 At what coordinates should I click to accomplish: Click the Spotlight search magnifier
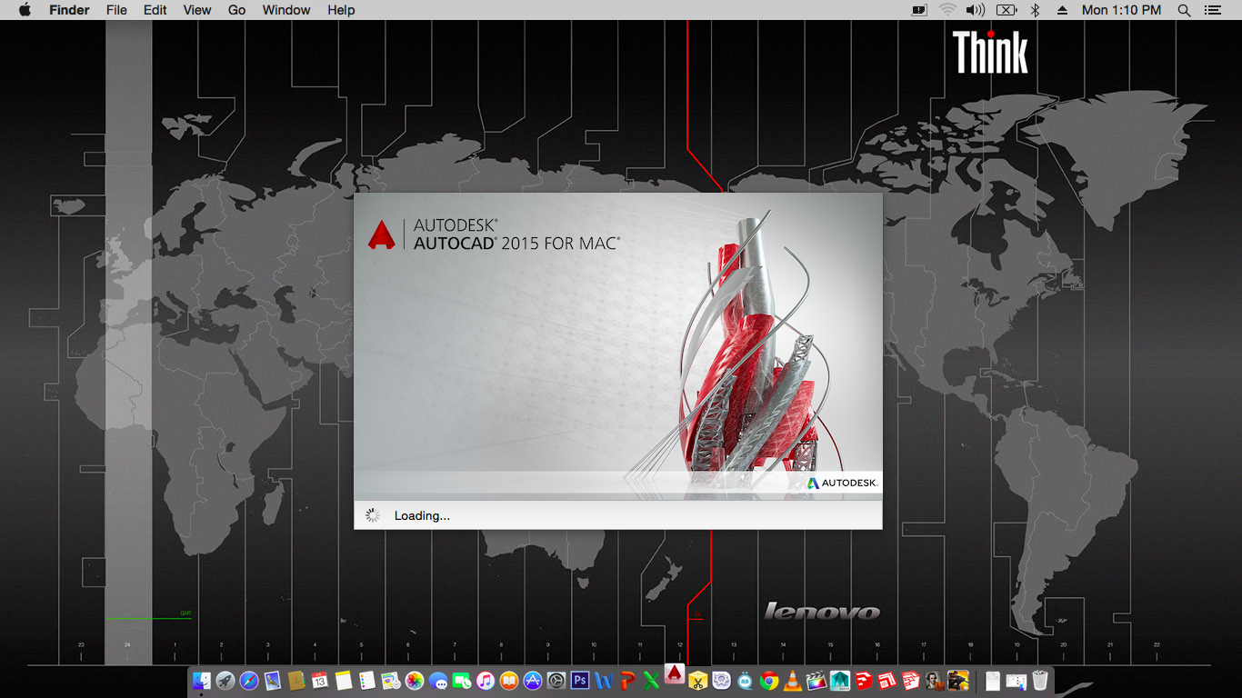1184,10
